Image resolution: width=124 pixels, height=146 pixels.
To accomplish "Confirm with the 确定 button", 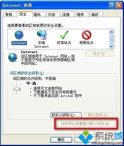I will point(61,140).
